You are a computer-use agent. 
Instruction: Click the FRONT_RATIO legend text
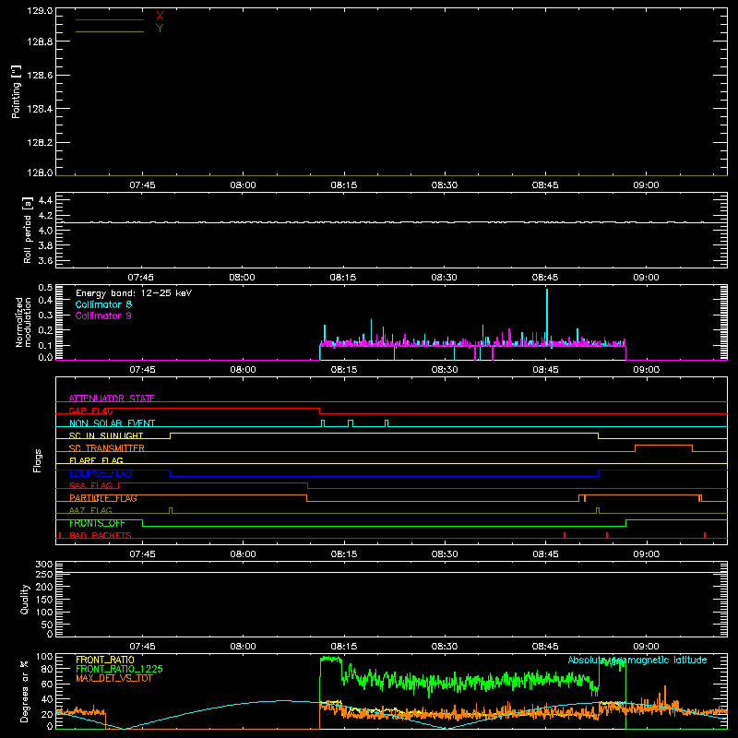click(x=105, y=660)
